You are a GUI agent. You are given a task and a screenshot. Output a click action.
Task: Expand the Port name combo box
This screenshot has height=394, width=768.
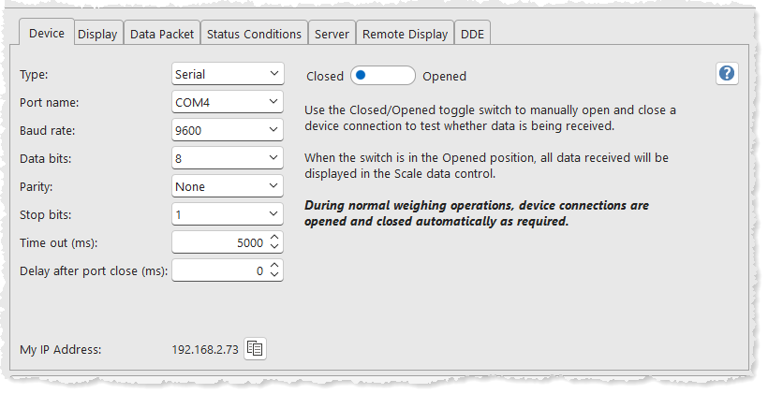(x=228, y=102)
